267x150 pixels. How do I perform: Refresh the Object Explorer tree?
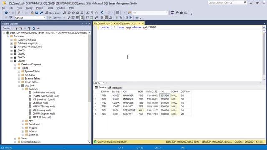(33, 28)
